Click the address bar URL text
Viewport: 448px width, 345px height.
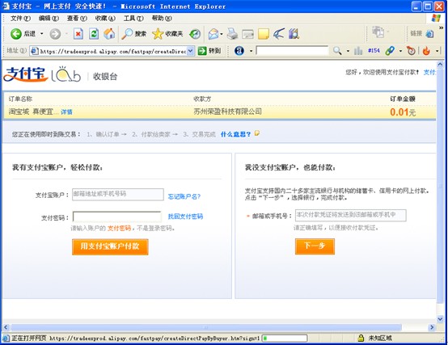113,52
